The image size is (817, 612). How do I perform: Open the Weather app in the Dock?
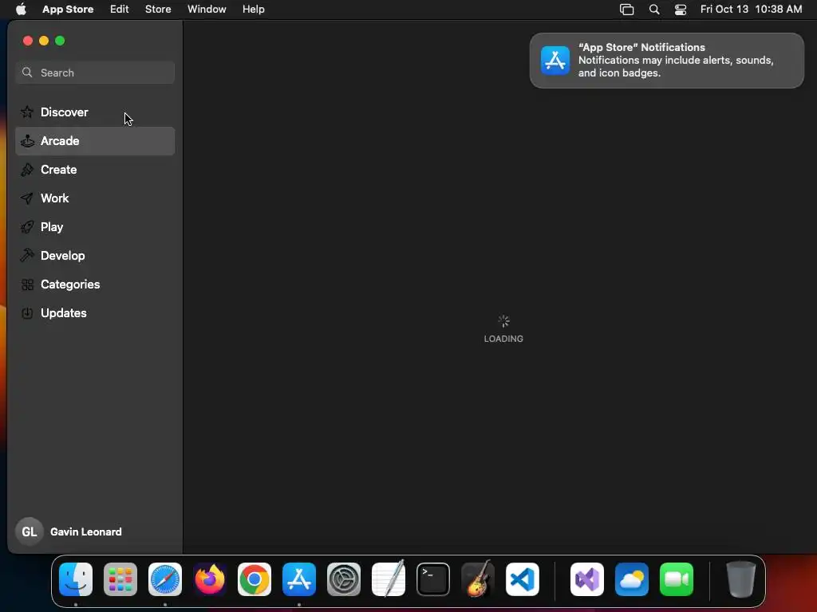(632, 579)
